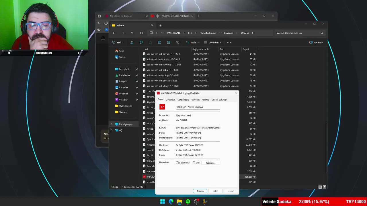Open Oyunlar folder in navigation pane

tap(123, 112)
